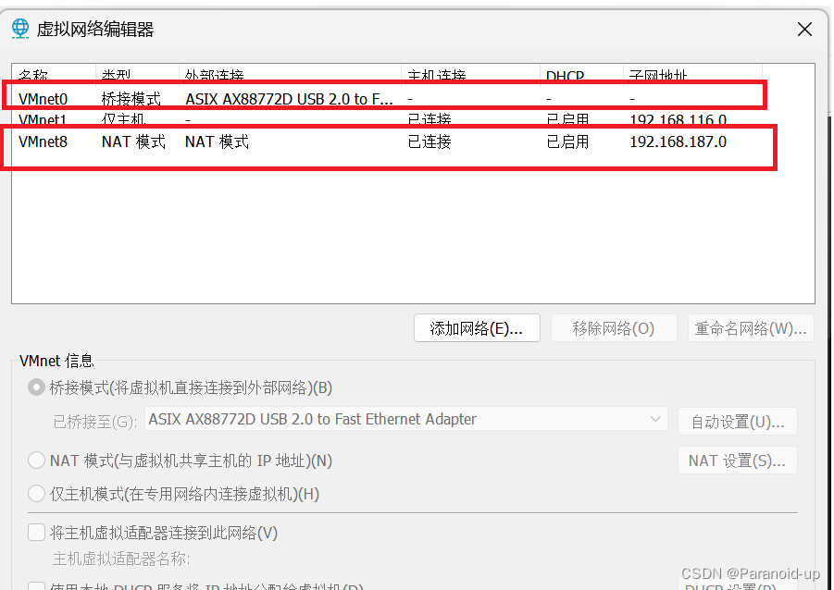Select the VMnet1 network row
Image resolution: width=834 pixels, height=590 pixels.
click(387, 119)
